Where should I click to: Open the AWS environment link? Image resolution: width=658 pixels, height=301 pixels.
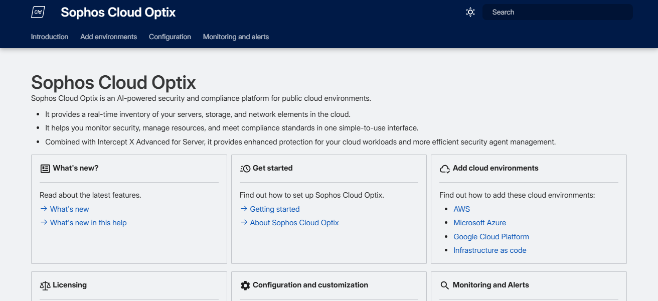coord(461,209)
